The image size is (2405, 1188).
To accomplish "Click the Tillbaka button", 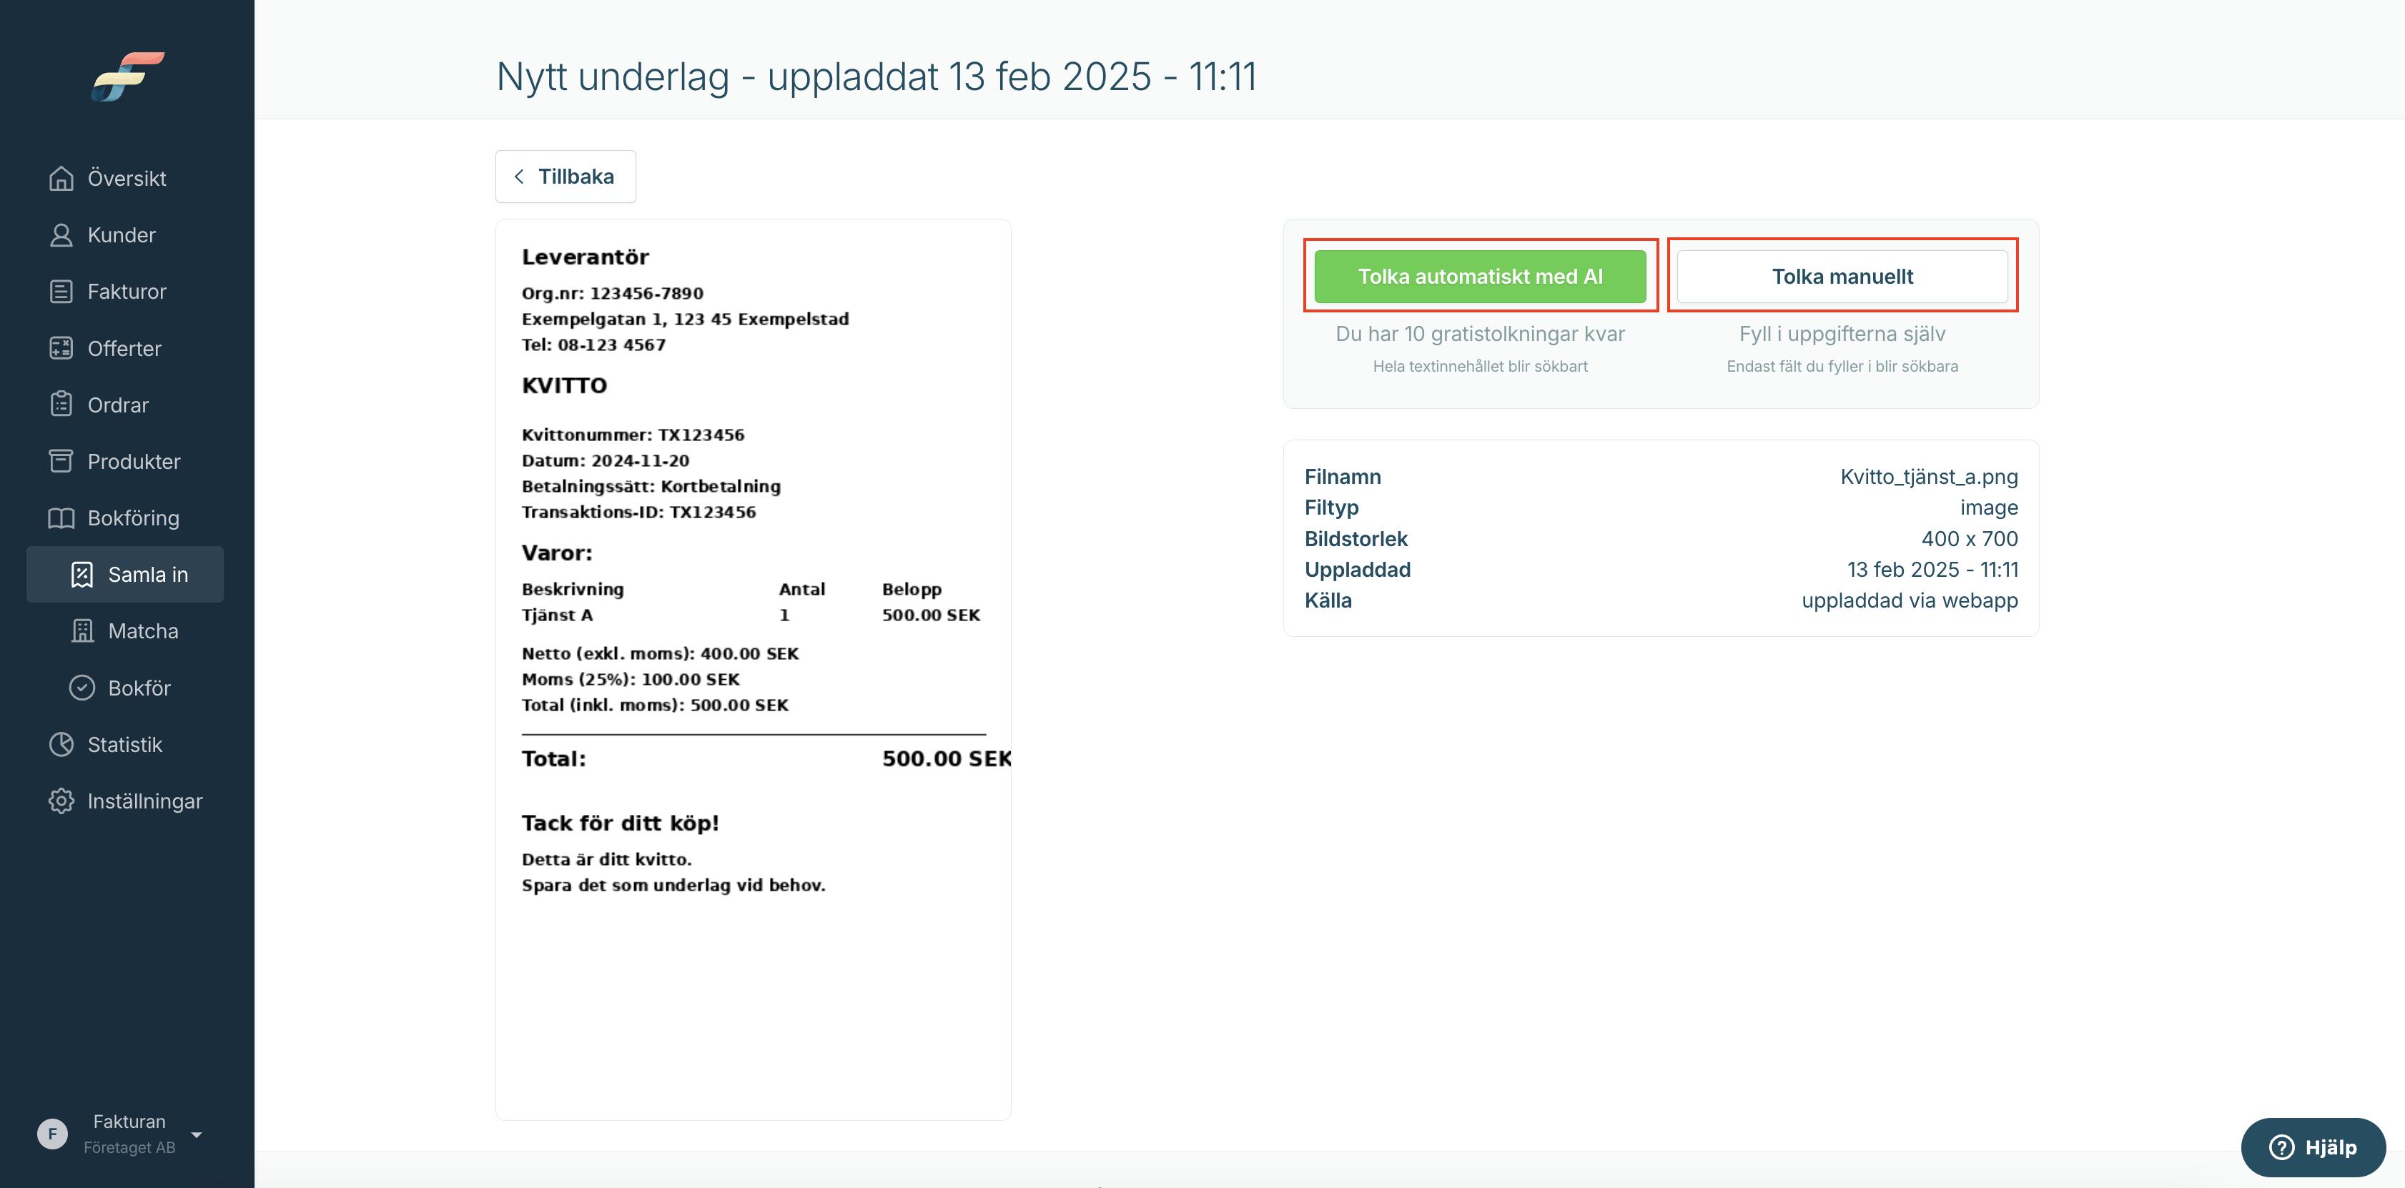I will click(566, 177).
